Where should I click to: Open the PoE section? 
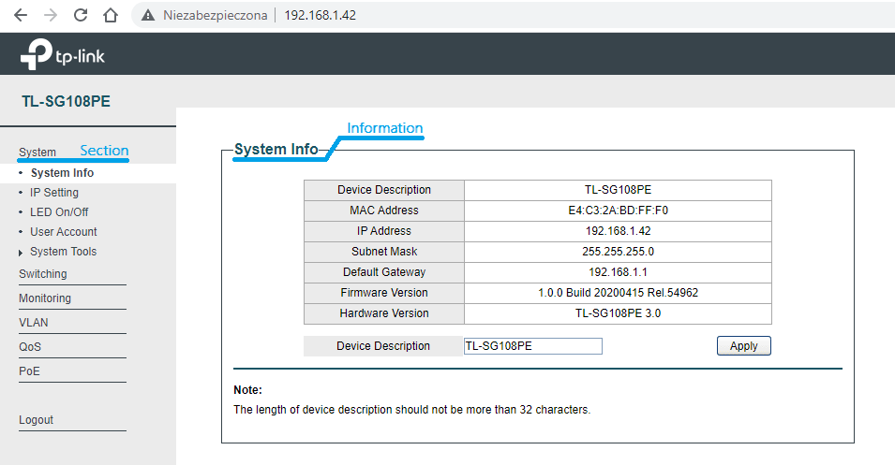tap(30, 371)
